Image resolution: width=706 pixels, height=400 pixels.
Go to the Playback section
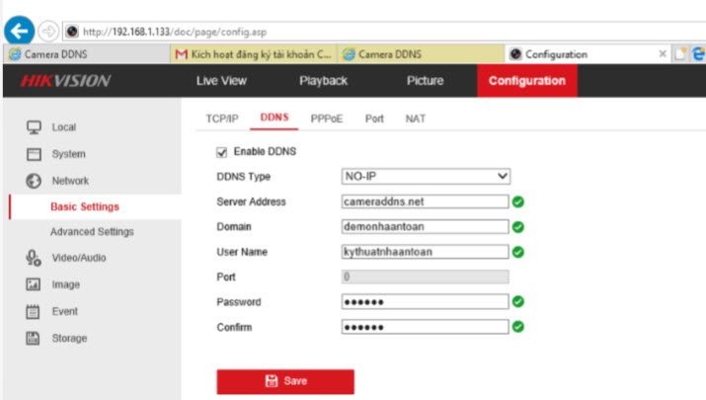click(x=323, y=81)
